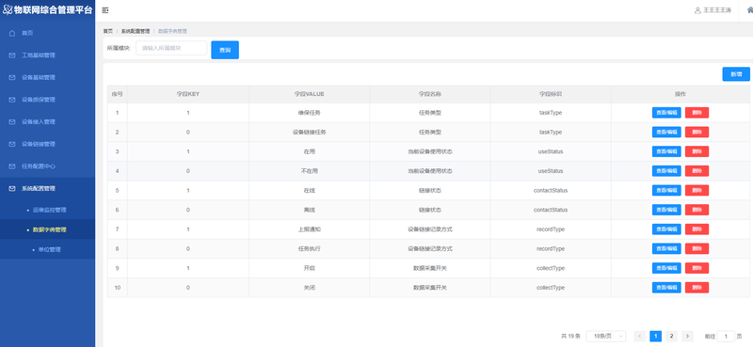This screenshot has height=347, width=753.
Task: Click 查看/编辑 for the 离线 row
Action: coord(666,210)
